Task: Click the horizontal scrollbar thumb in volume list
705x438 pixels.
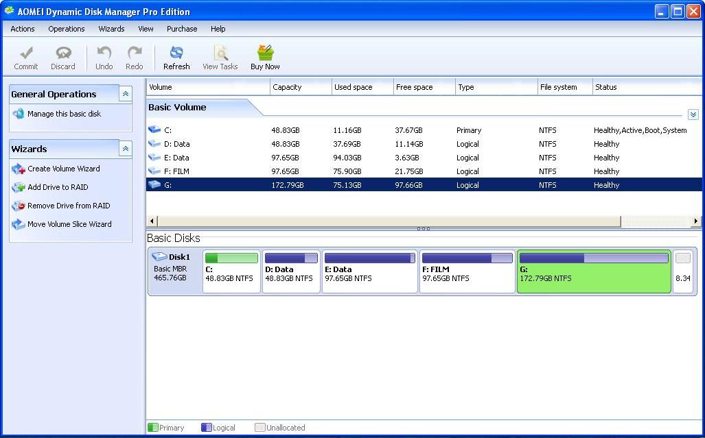Action: click(389, 221)
